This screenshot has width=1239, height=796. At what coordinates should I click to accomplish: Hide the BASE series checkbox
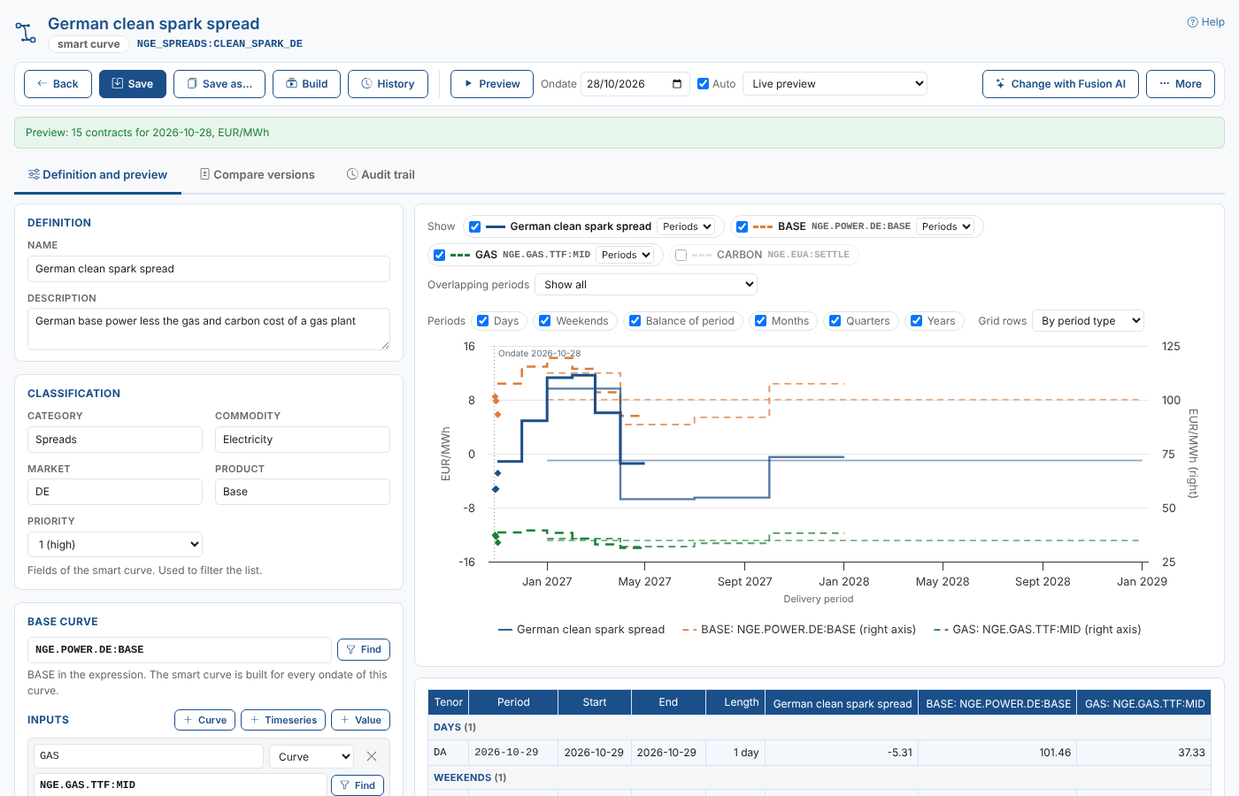742,226
